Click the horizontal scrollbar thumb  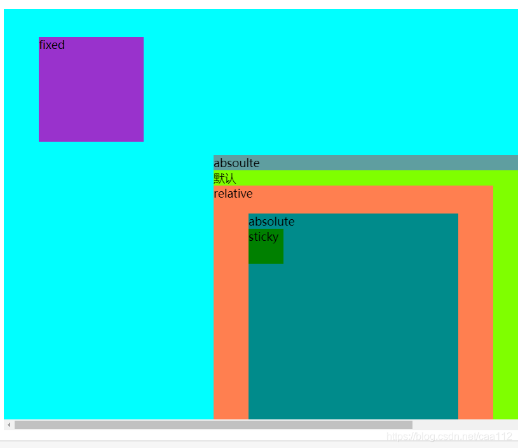[x=214, y=424]
